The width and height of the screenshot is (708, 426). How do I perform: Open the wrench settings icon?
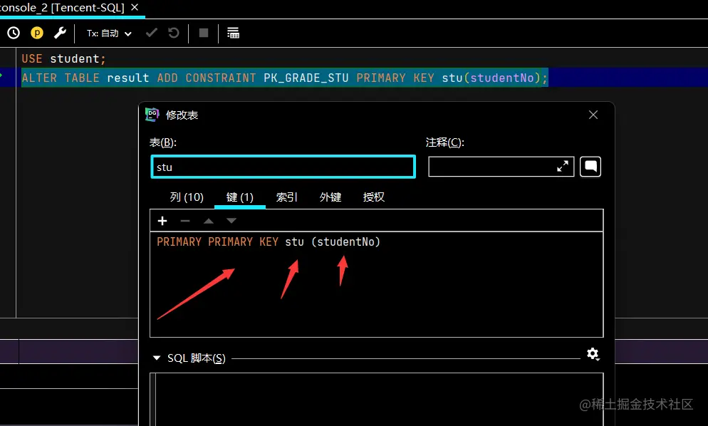60,33
